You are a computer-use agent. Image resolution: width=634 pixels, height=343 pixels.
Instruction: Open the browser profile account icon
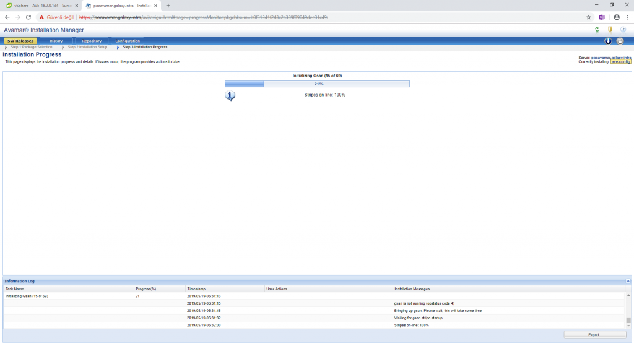[617, 17]
